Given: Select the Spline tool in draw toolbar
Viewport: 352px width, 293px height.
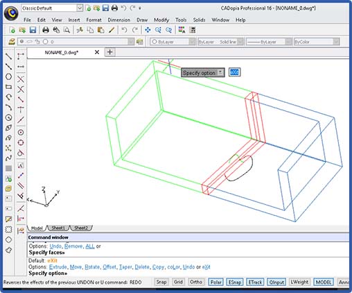Looking at the screenshot, I should coord(8,158).
